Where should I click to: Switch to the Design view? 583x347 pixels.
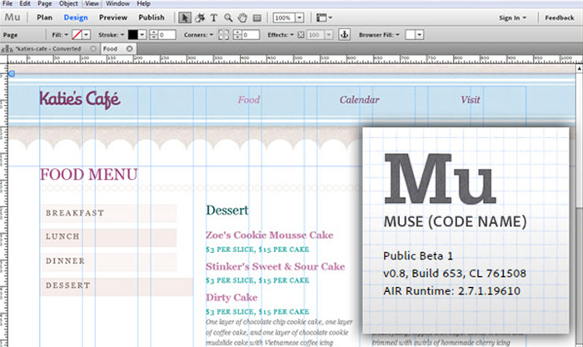click(76, 17)
